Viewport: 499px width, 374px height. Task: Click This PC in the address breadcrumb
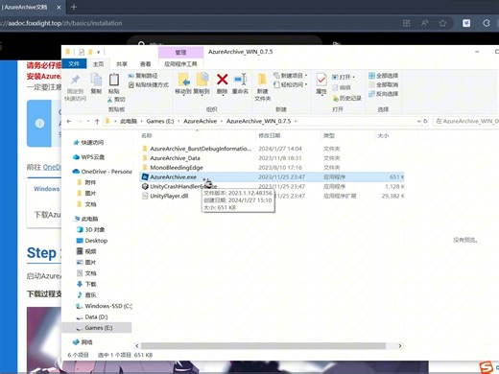(x=129, y=121)
